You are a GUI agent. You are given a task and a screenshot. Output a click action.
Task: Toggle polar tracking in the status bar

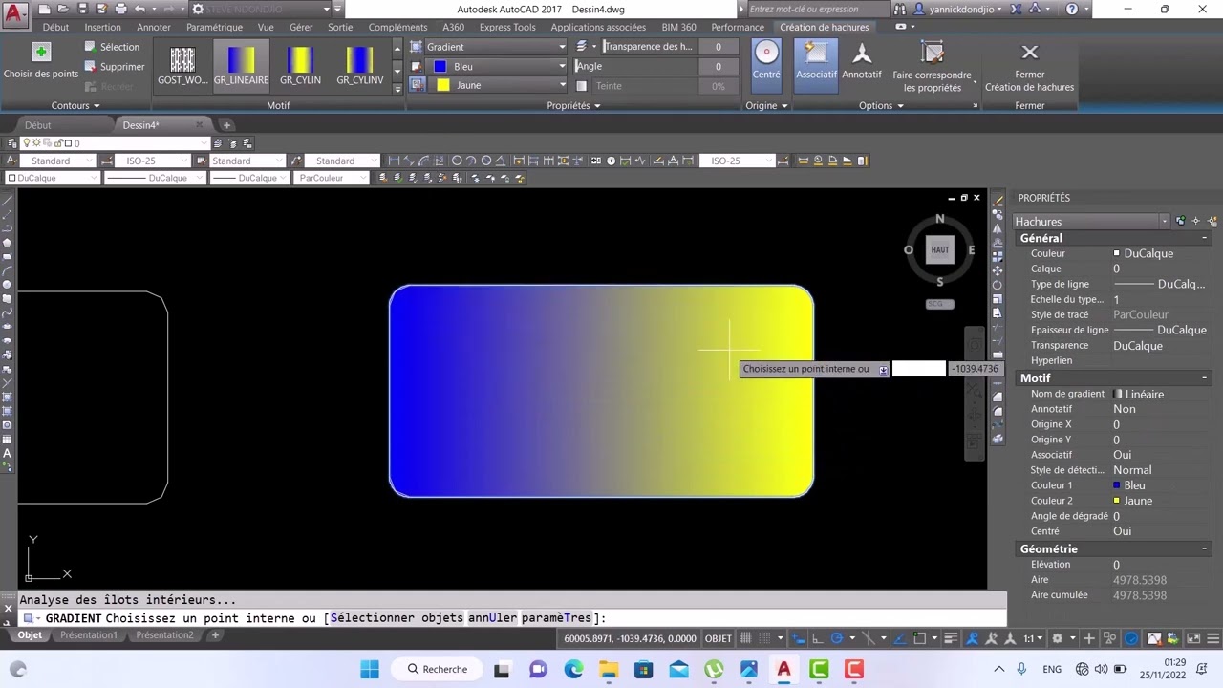click(837, 638)
